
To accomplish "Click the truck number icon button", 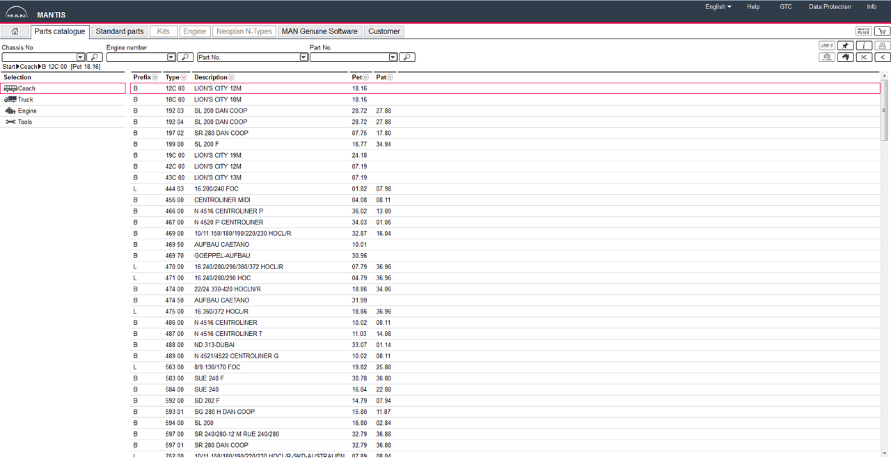I will pos(827,46).
